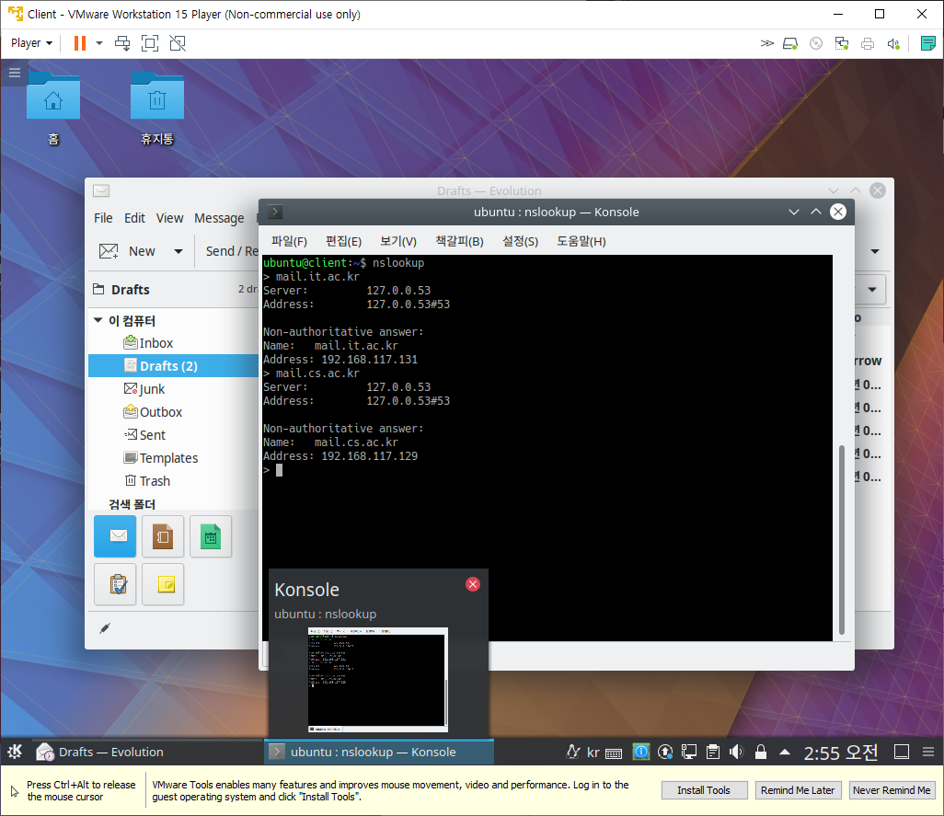
Task: Open the Contacts view in Evolution switcher
Action: point(163,535)
